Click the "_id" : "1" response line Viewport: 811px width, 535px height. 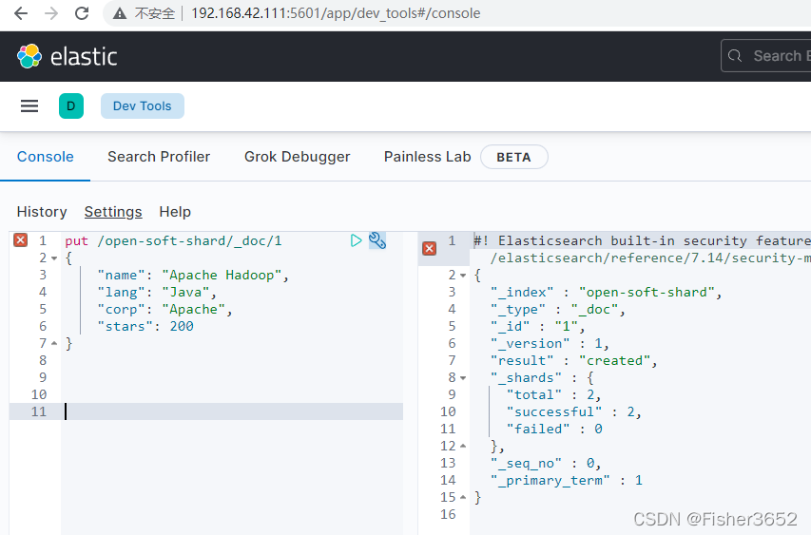pos(537,326)
